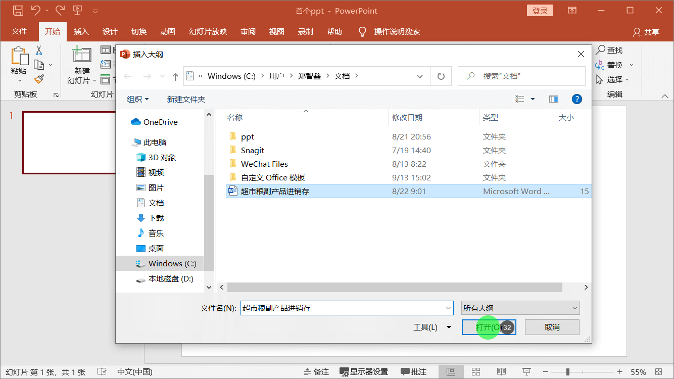Switch to the 幻灯片放映 ribbon tab
Image resolution: width=674 pixels, height=379 pixels.
pyautogui.click(x=208, y=31)
